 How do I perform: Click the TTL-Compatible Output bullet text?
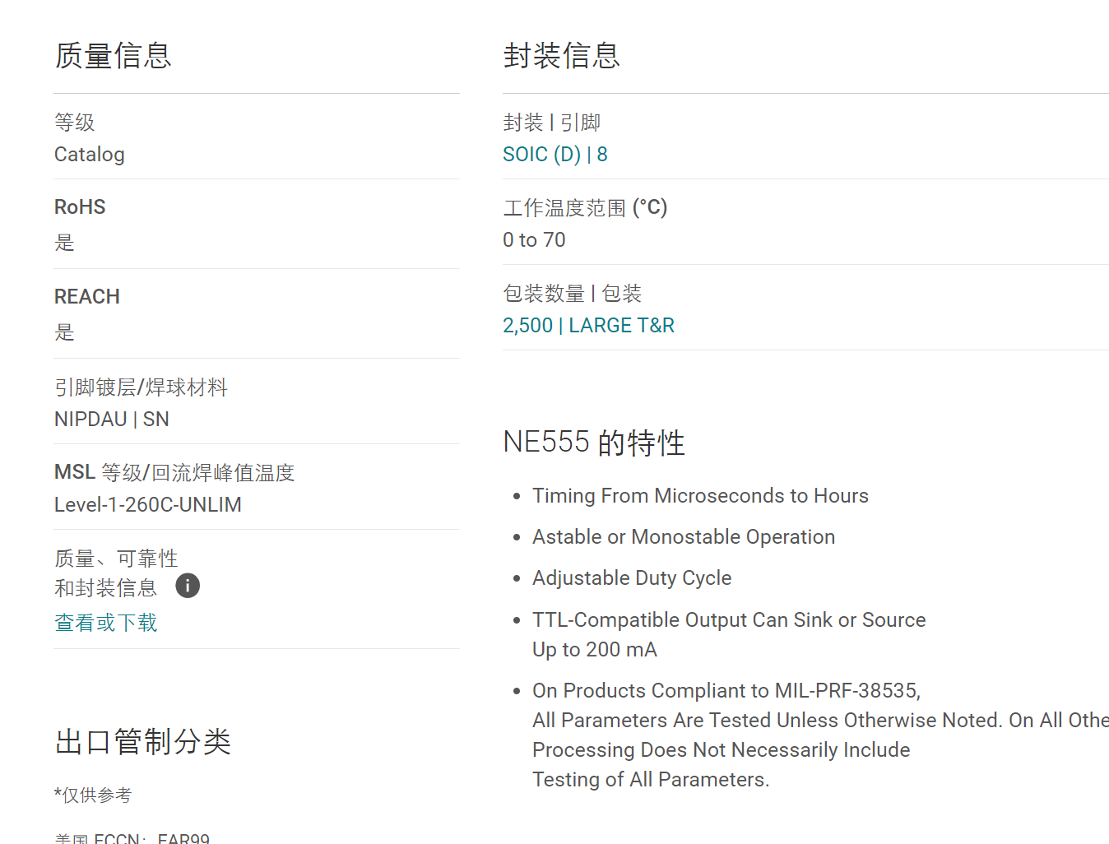coord(729,634)
